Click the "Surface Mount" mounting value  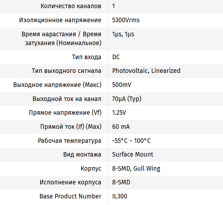pyautogui.click(x=132, y=155)
